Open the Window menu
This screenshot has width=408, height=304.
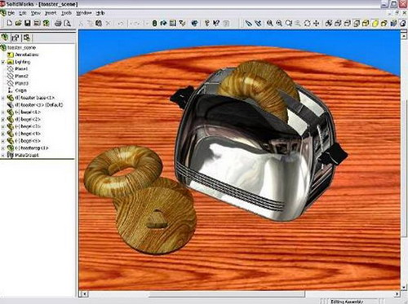pos(83,13)
